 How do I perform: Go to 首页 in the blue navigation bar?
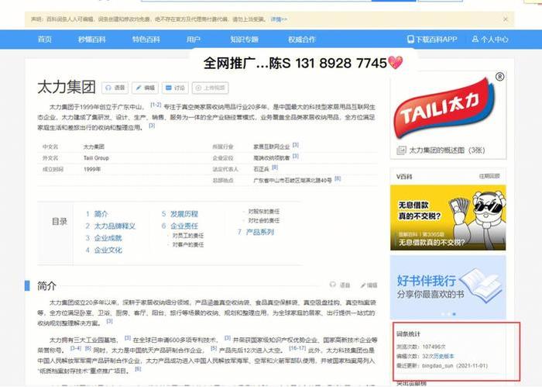tap(45, 40)
